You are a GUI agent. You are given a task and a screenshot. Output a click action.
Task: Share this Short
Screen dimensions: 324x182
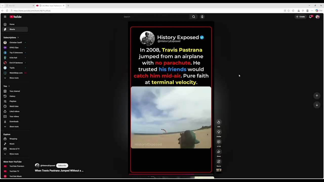pyautogui.click(x=219, y=152)
